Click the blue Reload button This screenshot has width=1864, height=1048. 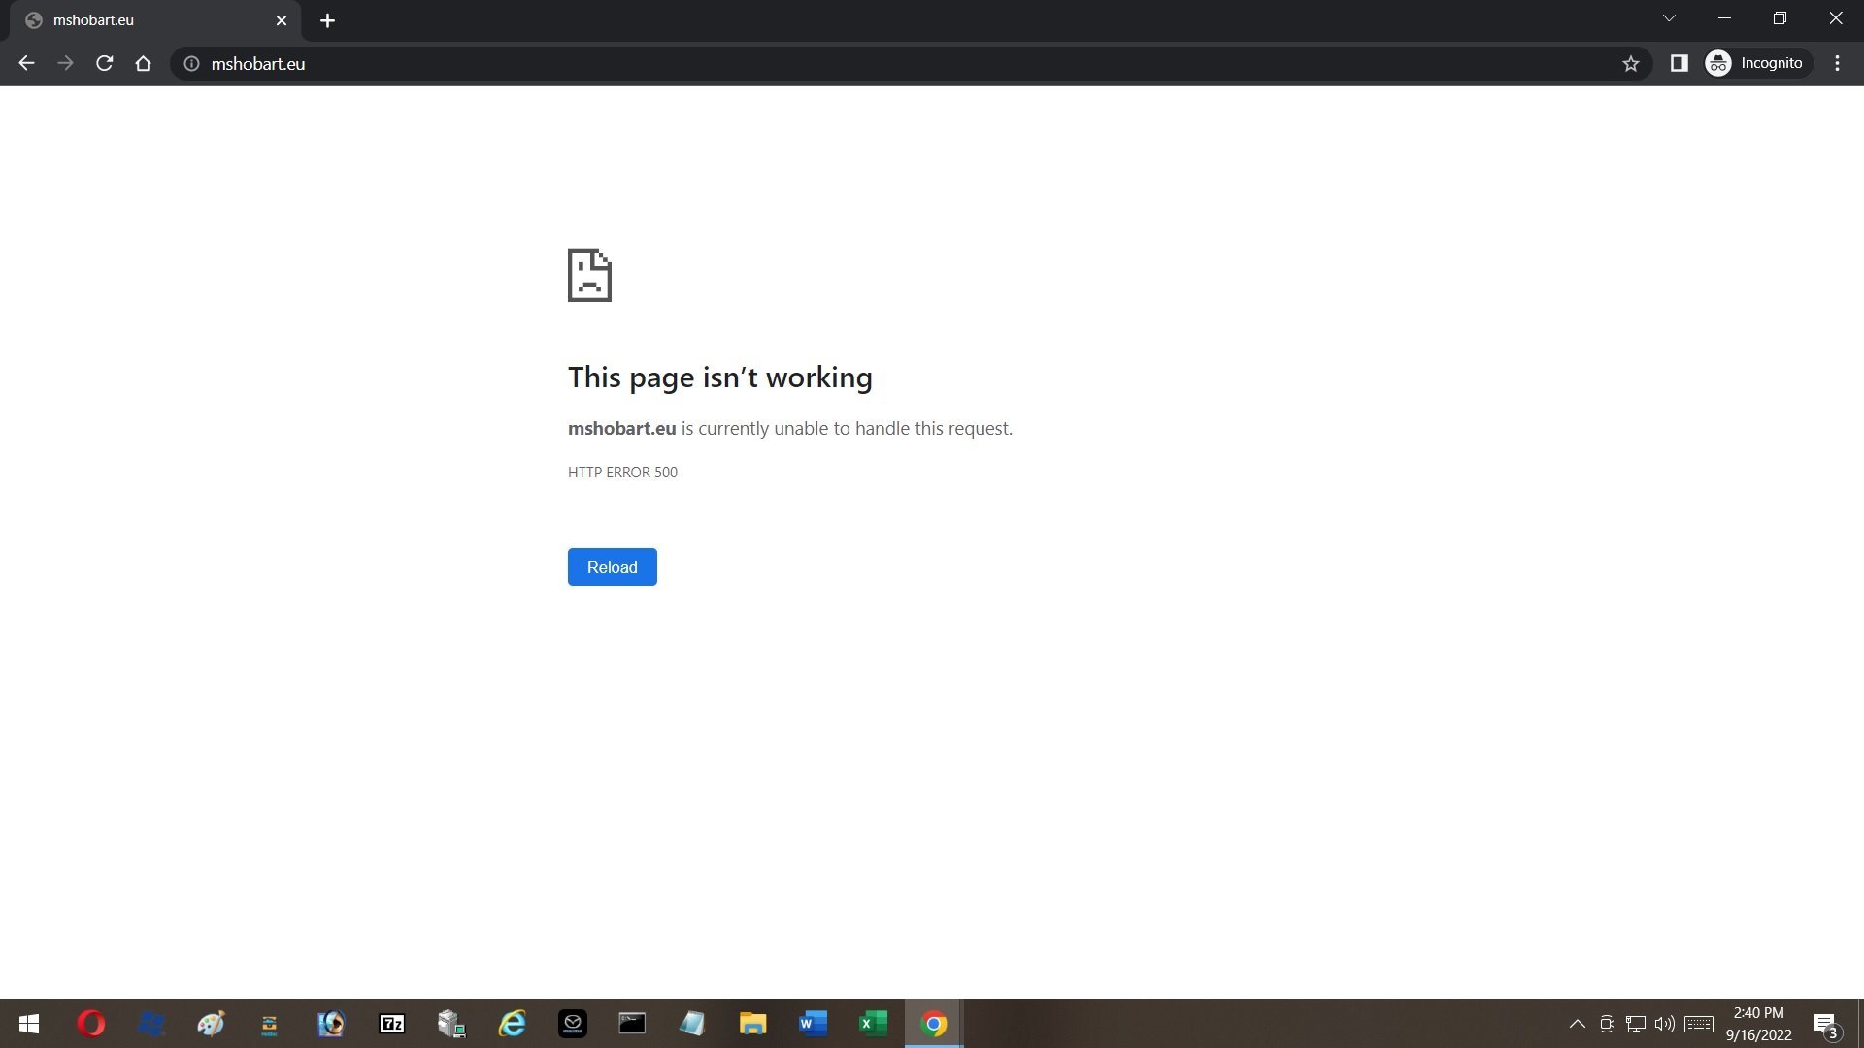tap(612, 567)
